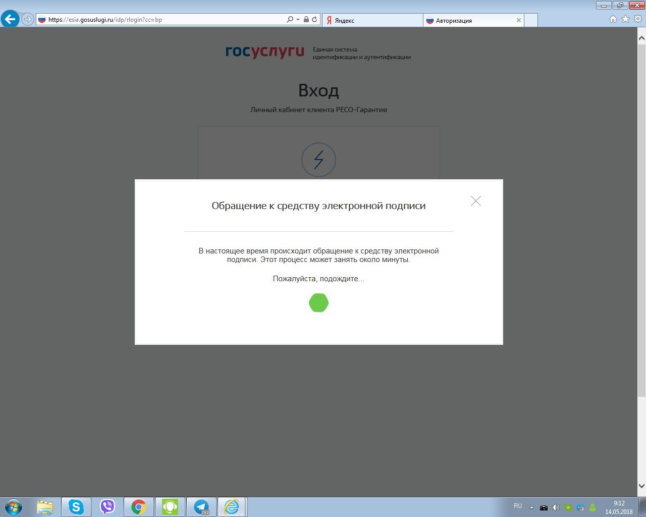Click the esia.gosuslugi.ru address field

point(161,20)
